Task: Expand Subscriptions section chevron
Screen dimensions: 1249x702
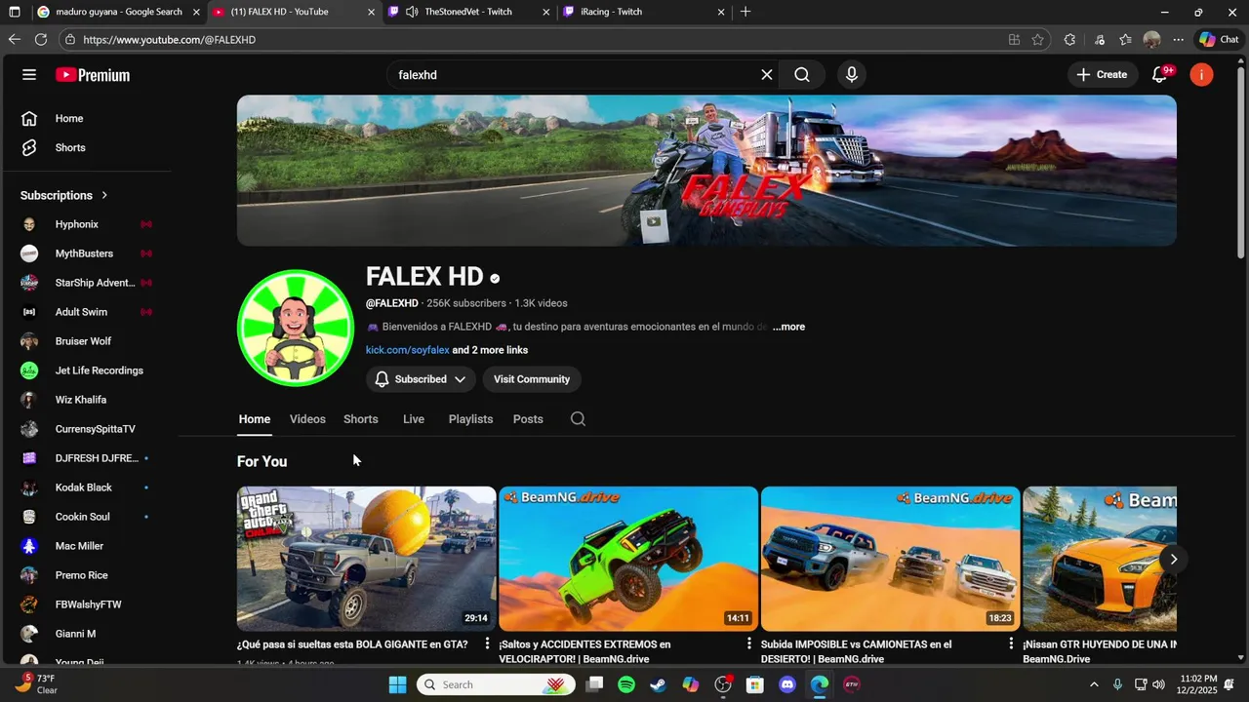Action: click(104, 195)
